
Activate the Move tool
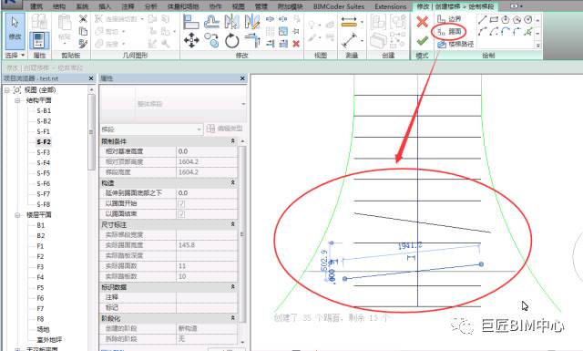coord(191,40)
